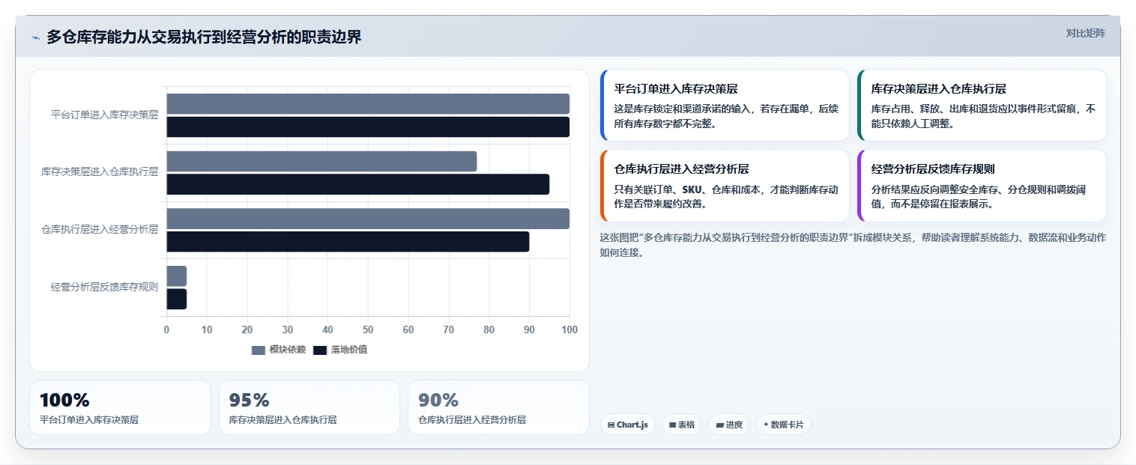Click the x-axis tick label 0
Viewport: 1136px width, 465px height.
point(166,329)
